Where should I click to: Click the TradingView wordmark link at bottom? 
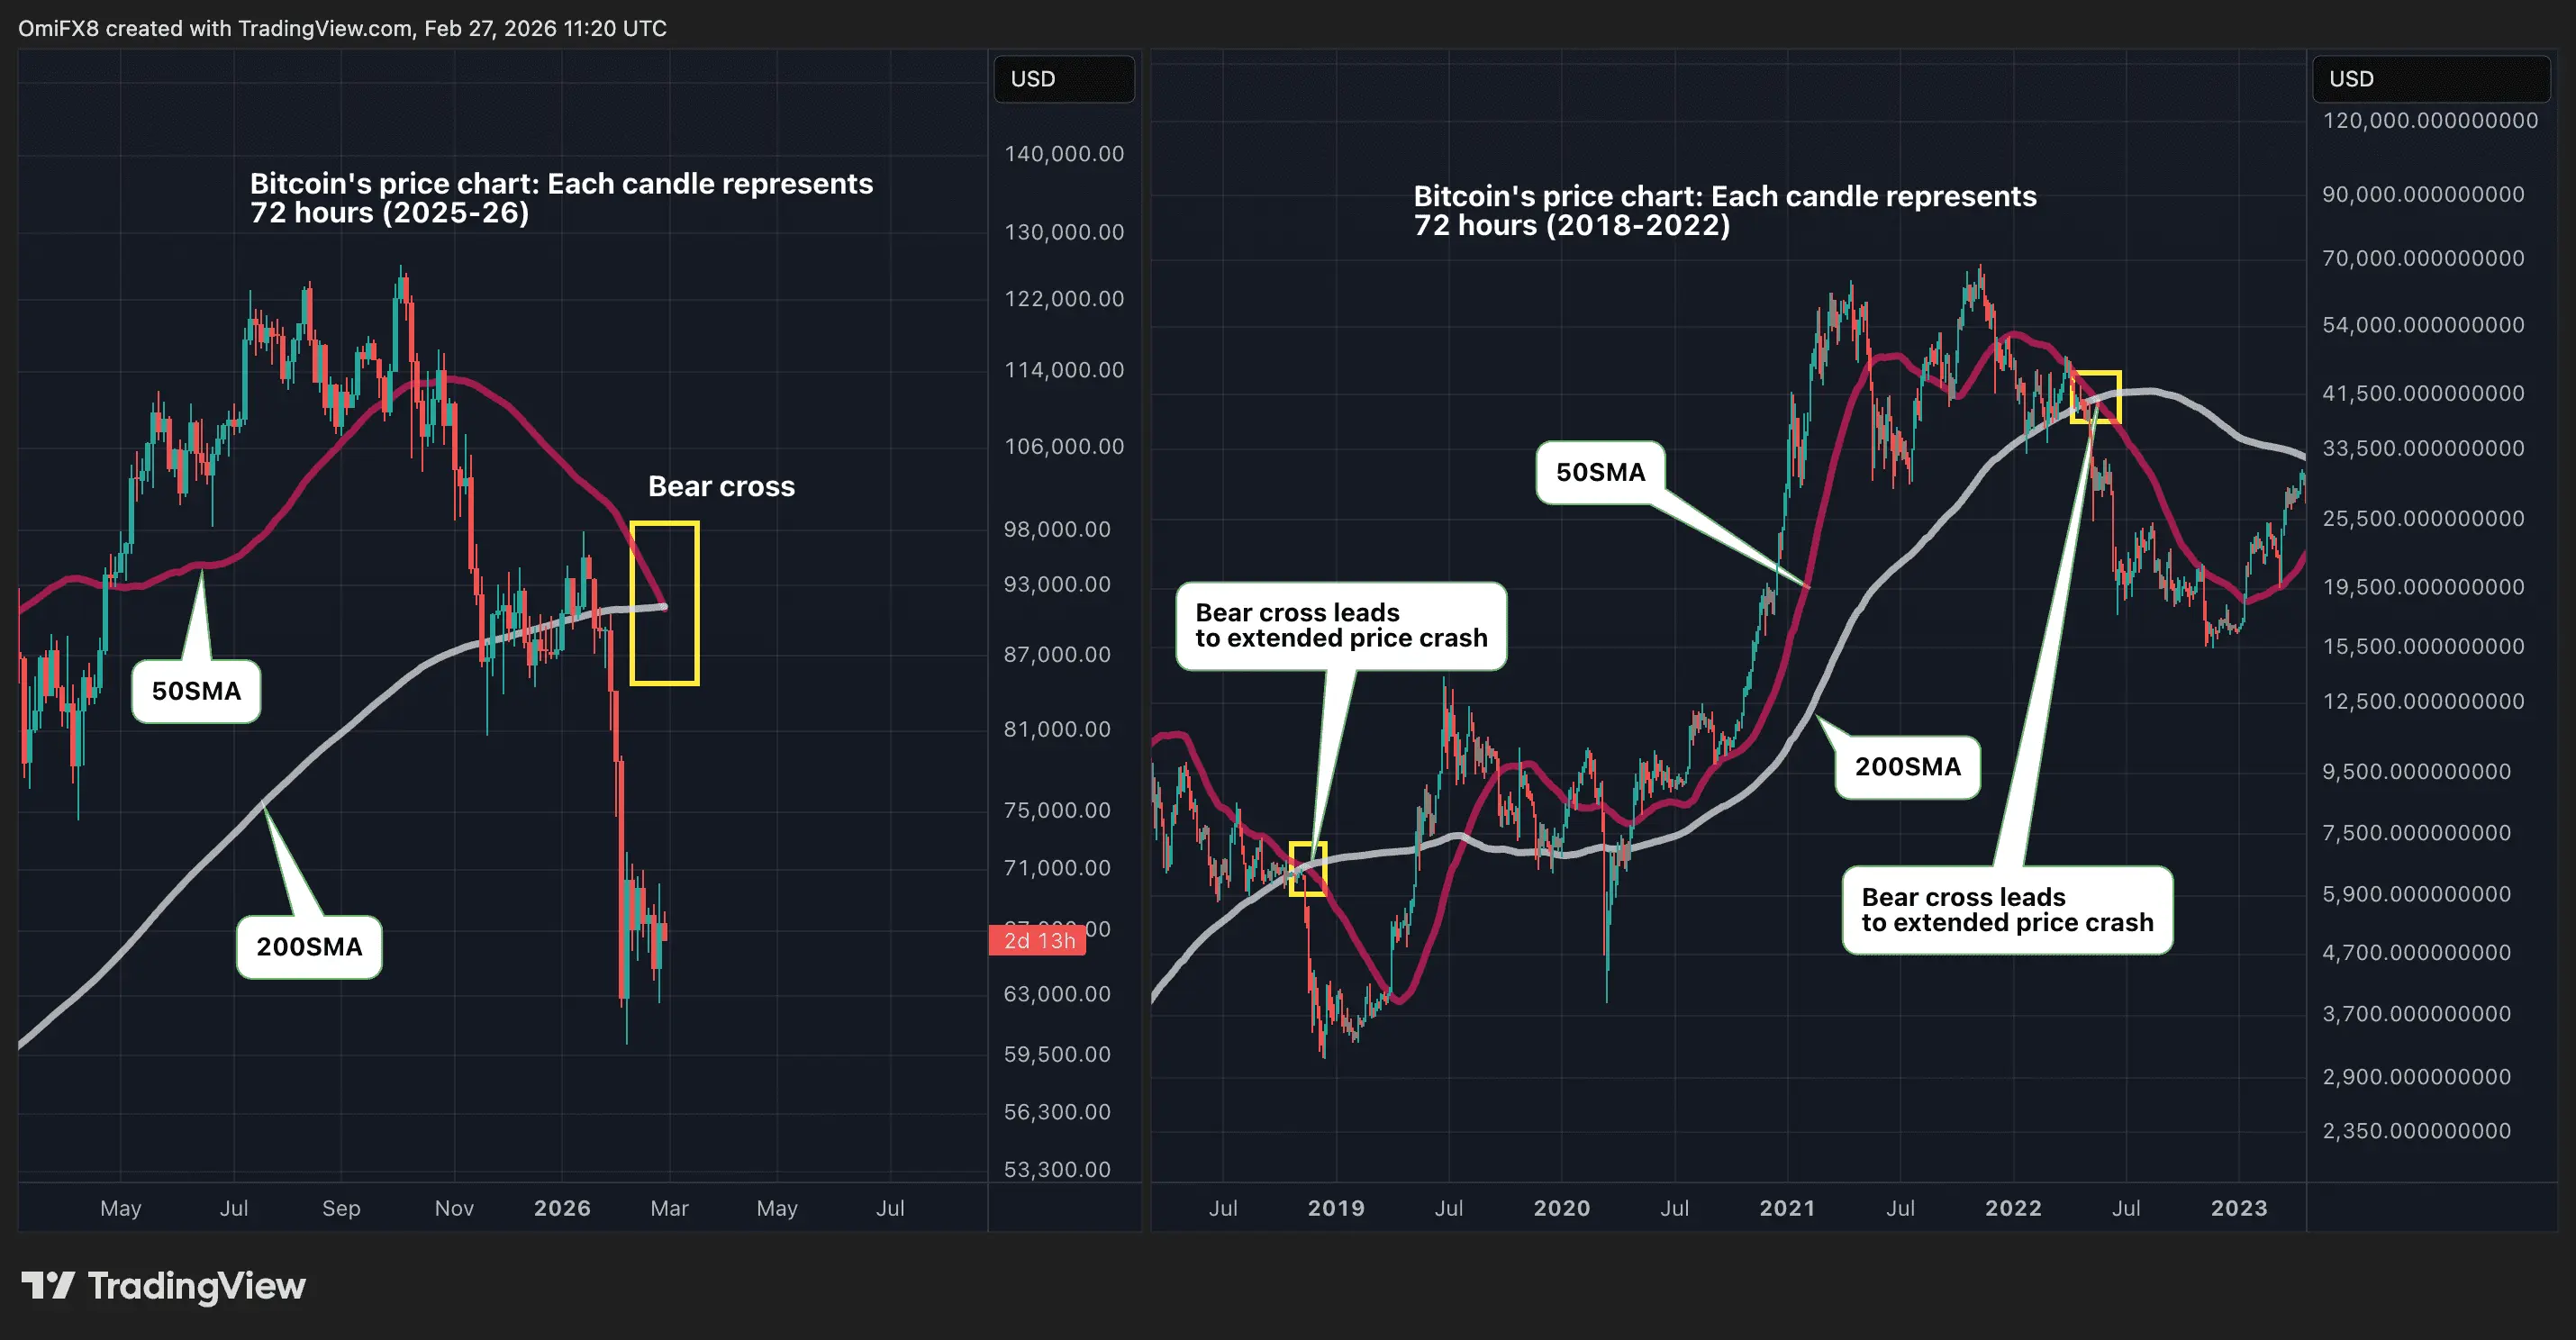click(x=197, y=1286)
